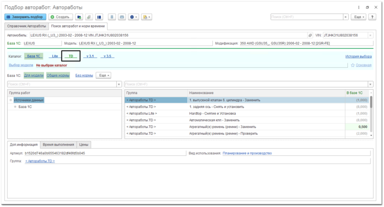Focus the right works list search field
384x207 pixels.
pyautogui.click(x=246, y=84)
